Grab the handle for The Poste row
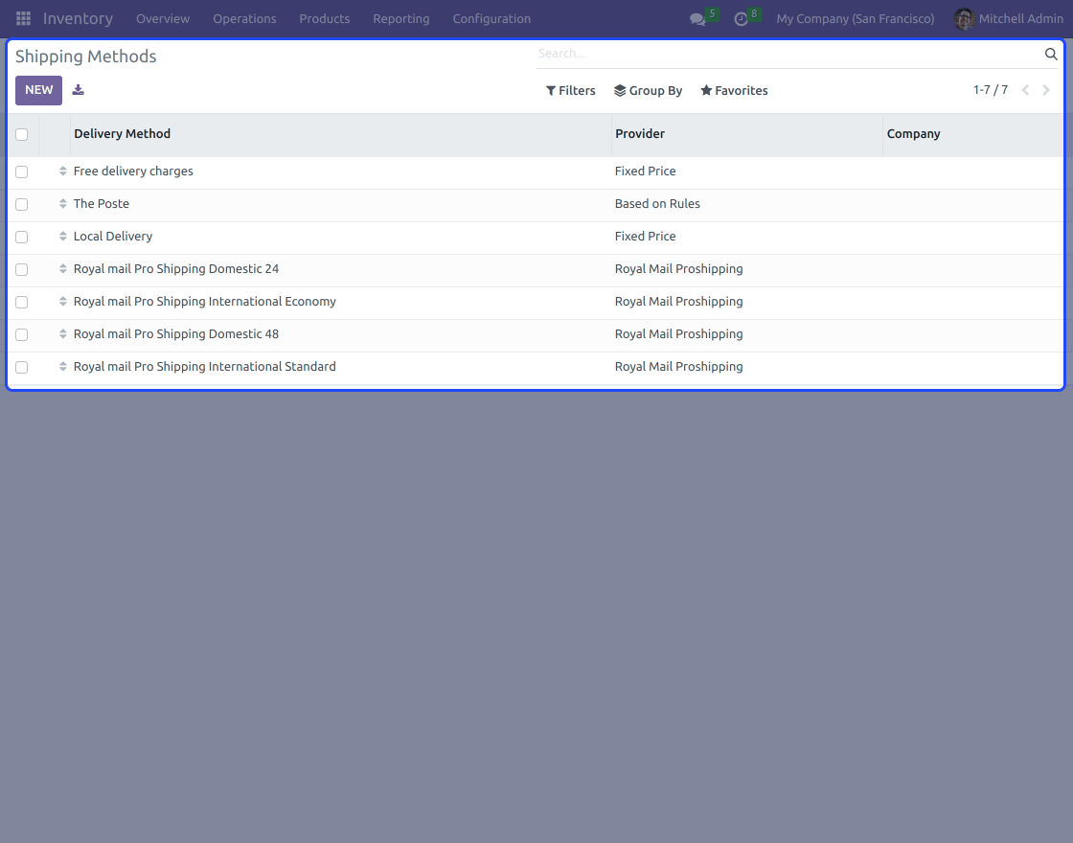This screenshot has width=1073, height=843. [x=63, y=204]
